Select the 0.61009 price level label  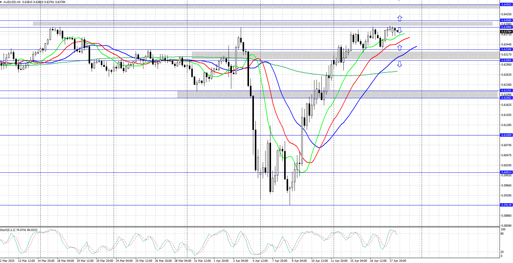tap(506, 135)
